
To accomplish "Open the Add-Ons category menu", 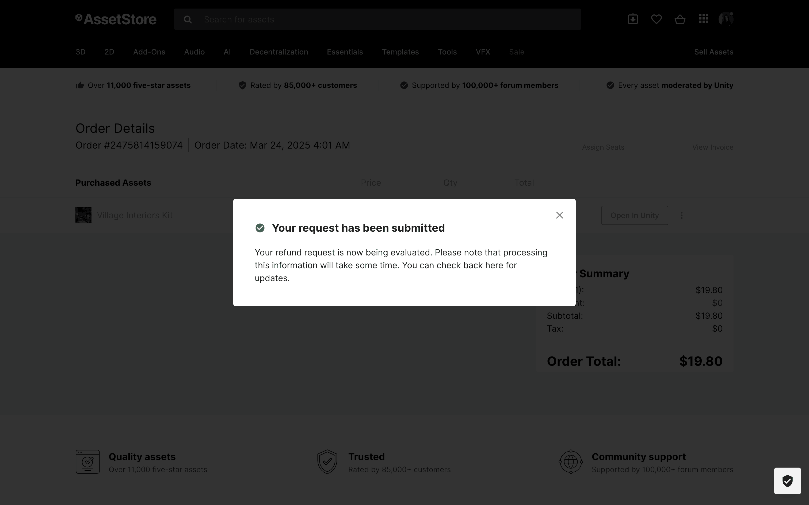I will [x=149, y=52].
